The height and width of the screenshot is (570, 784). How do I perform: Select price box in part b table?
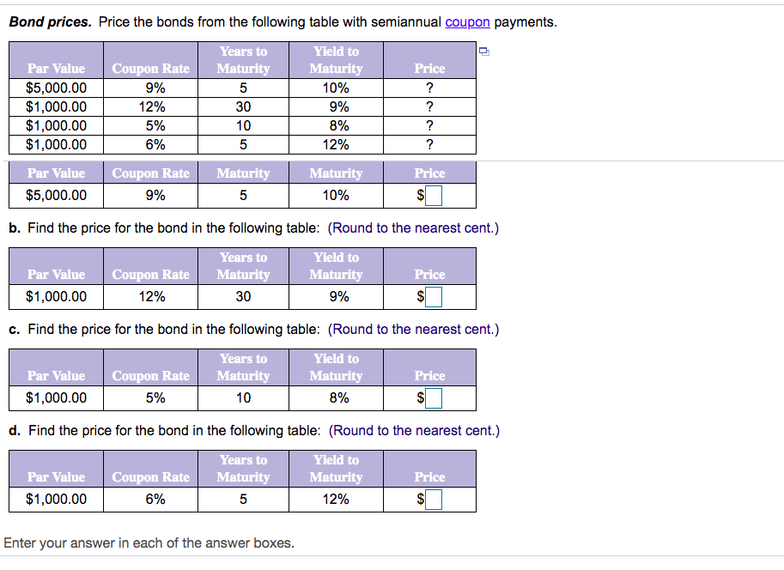tap(434, 297)
